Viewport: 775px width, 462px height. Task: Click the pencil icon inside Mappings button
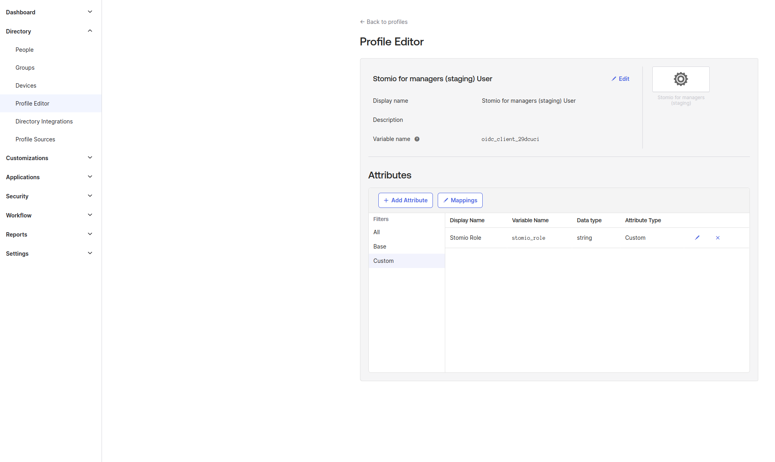pos(446,200)
